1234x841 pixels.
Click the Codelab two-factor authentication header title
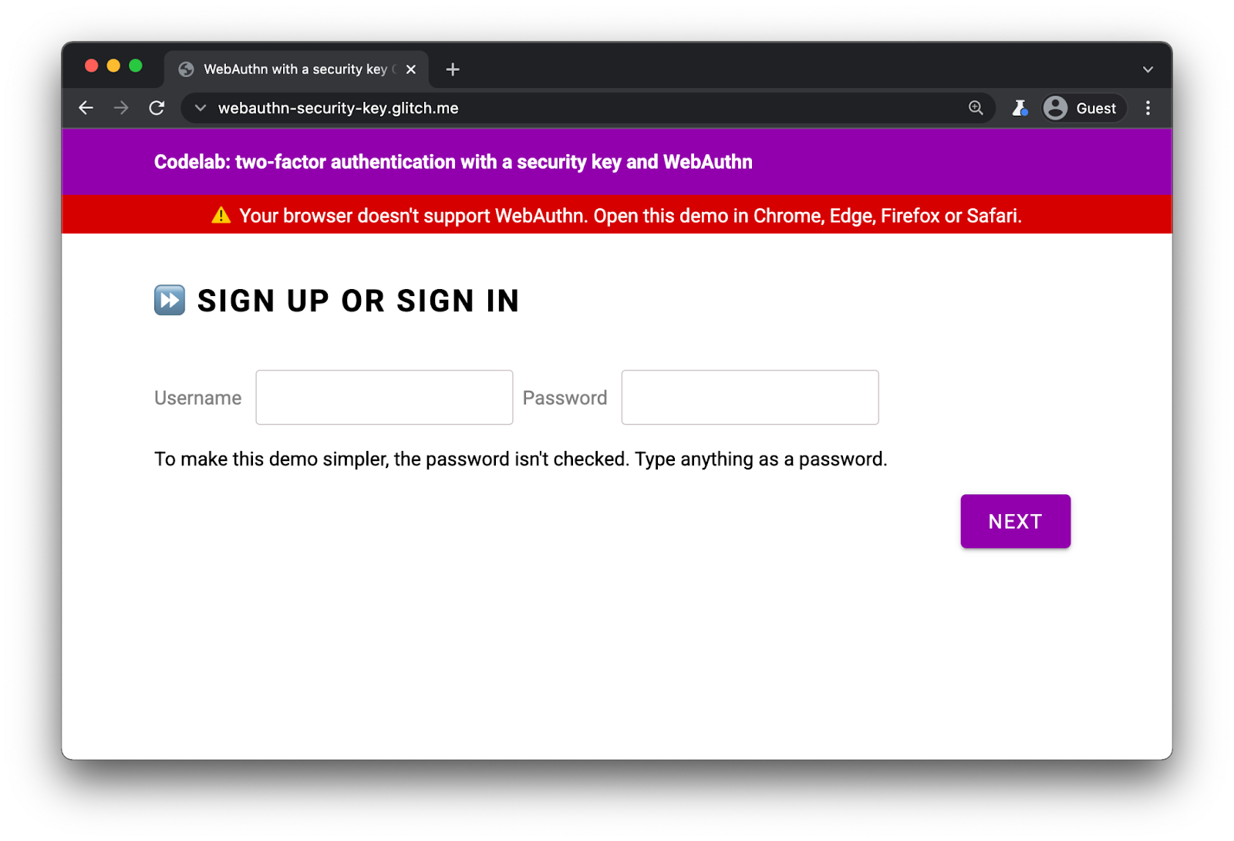[x=453, y=162]
